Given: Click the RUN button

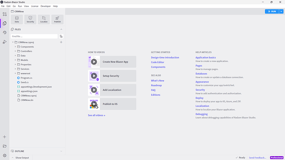Looking at the screenshot, I should click(272, 12).
